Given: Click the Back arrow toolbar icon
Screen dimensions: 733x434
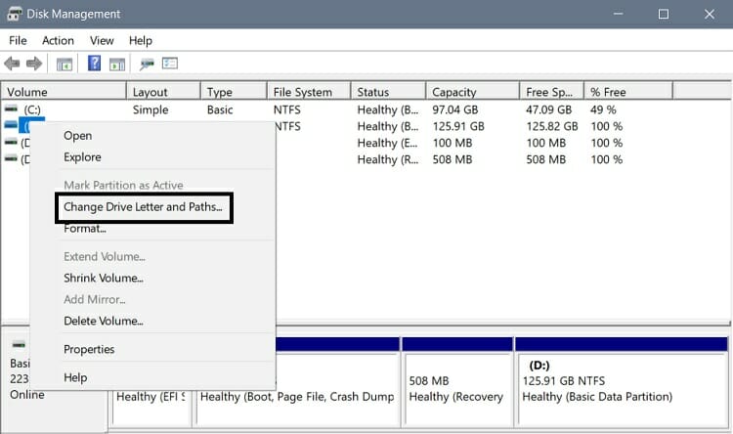Looking at the screenshot, I should coord(13,65).
